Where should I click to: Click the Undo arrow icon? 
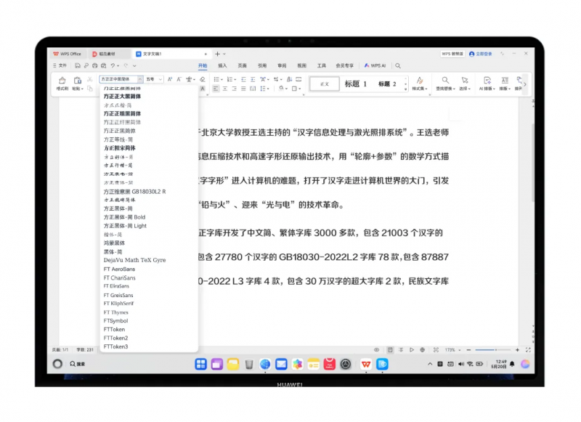pos(113,65)
